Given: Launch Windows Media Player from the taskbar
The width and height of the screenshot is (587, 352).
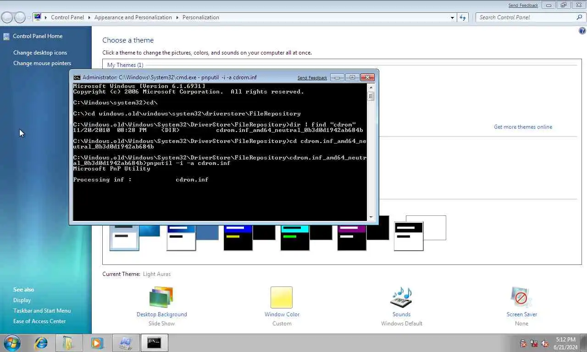Looking at the screenshot, I should (97, 343).
